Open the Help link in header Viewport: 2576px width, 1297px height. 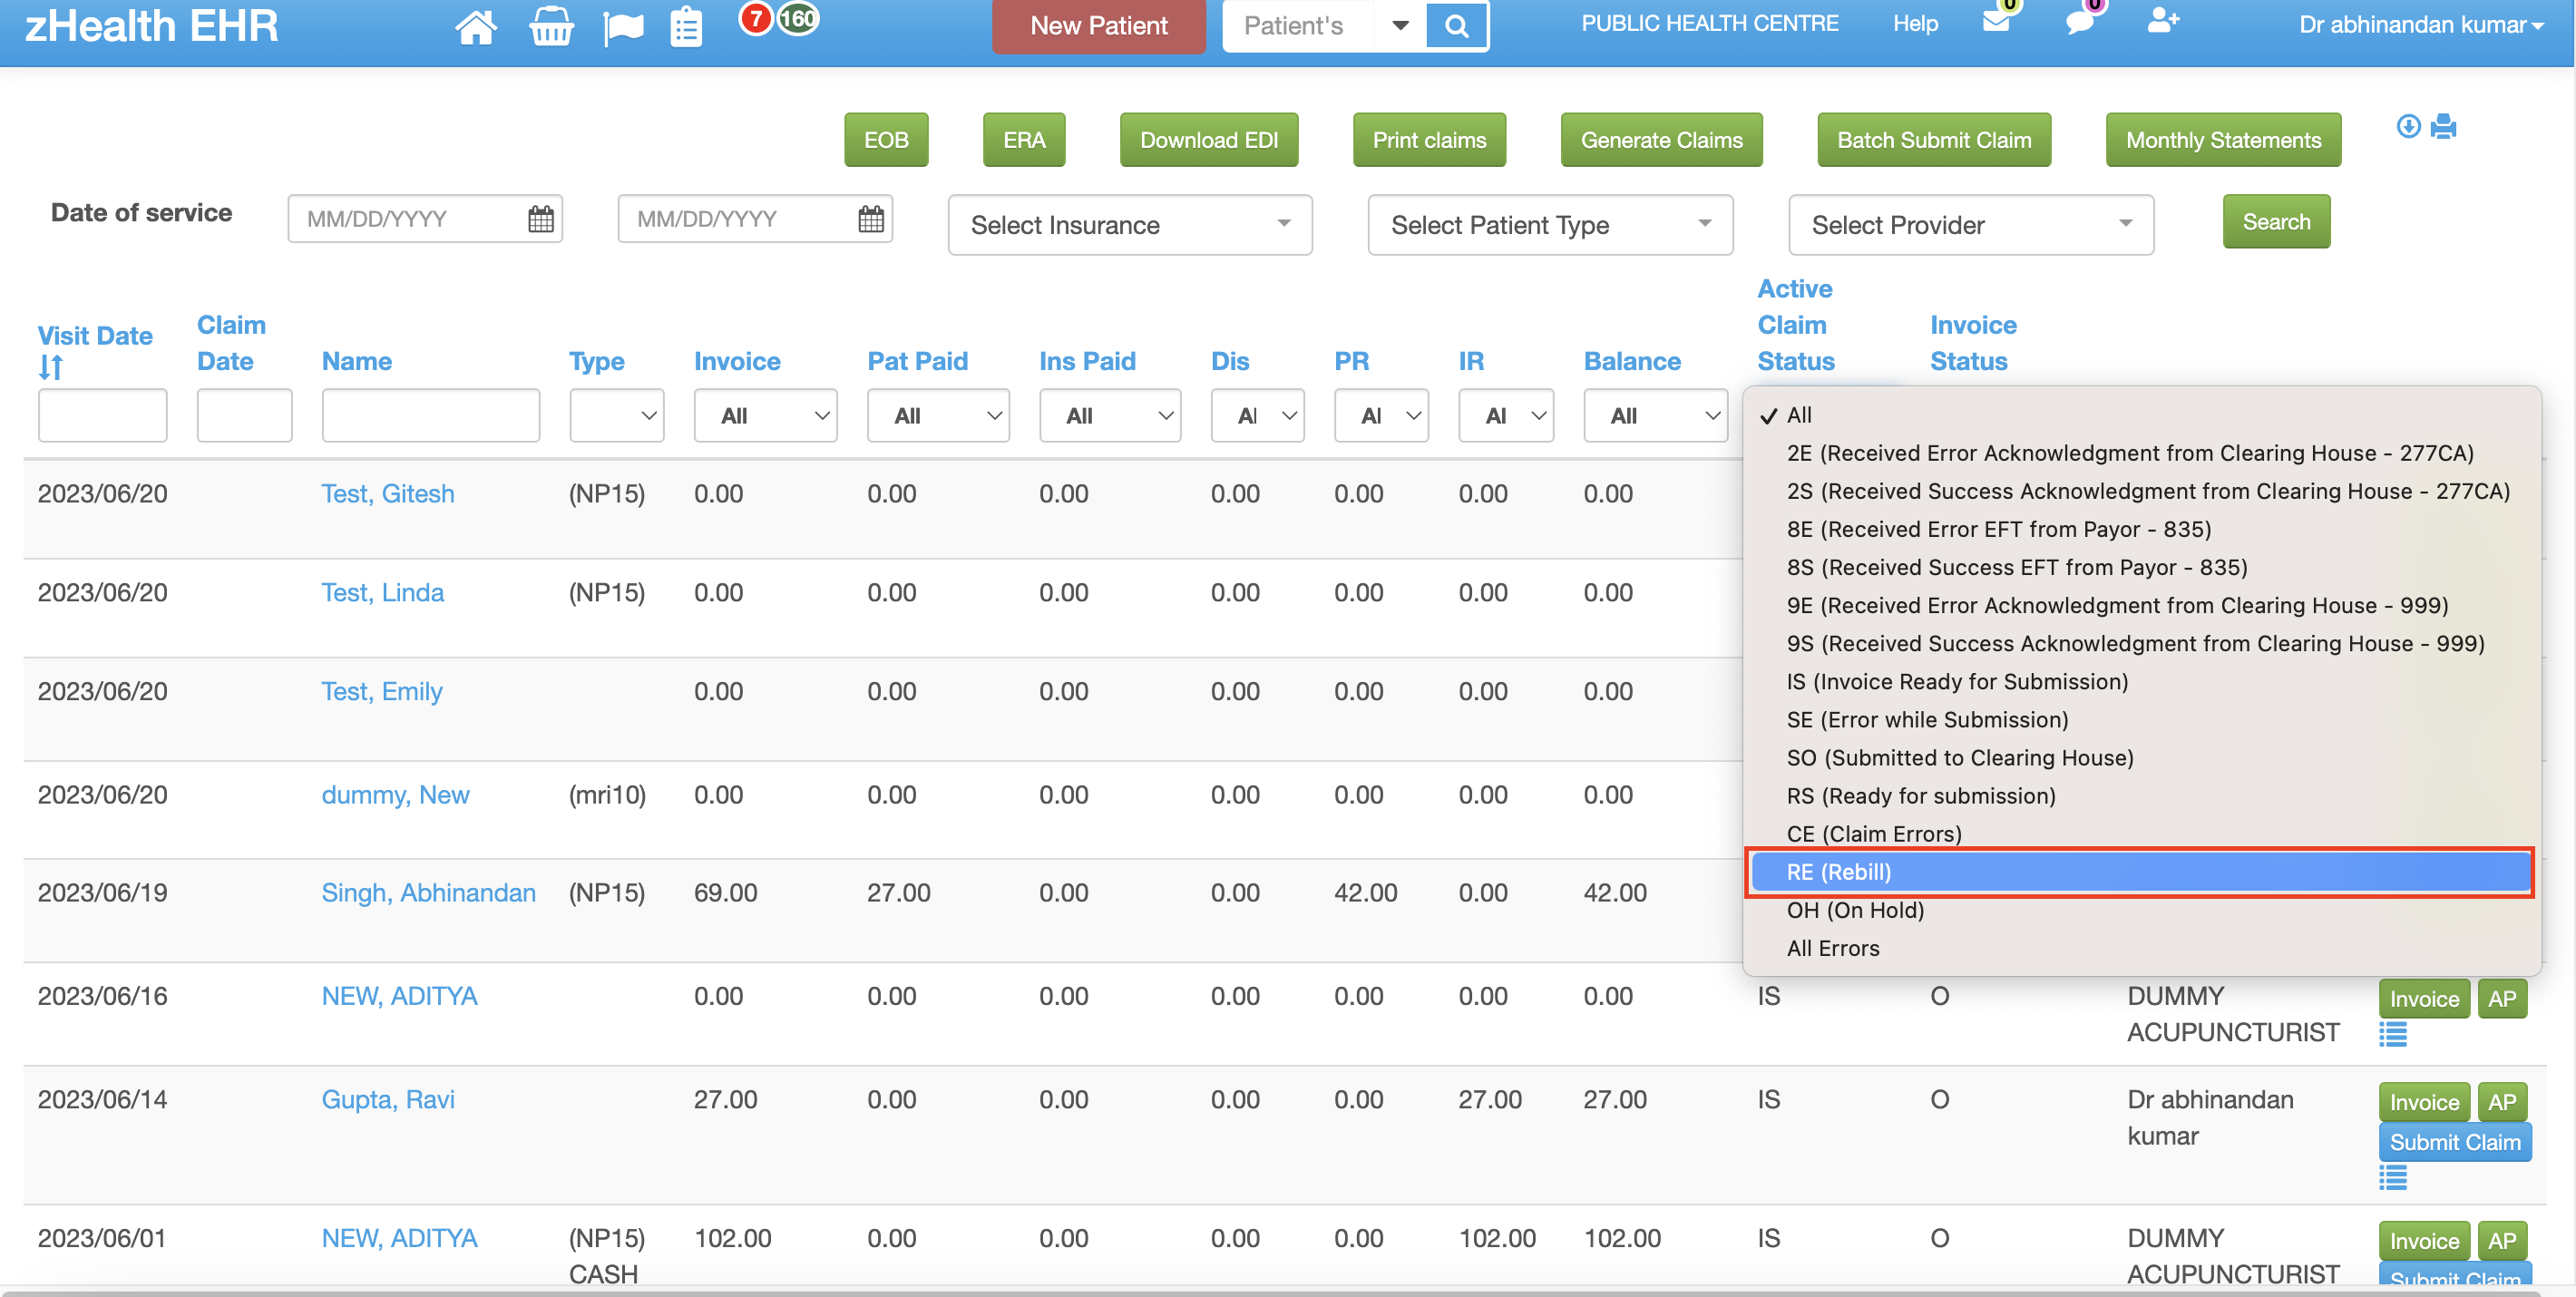(1915, 23)
